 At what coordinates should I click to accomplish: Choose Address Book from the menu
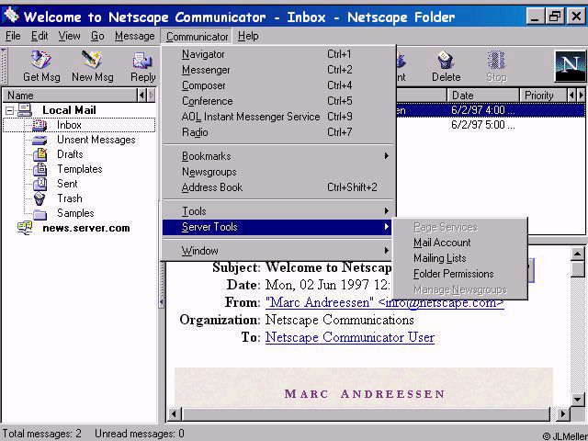tap(277, 187)
